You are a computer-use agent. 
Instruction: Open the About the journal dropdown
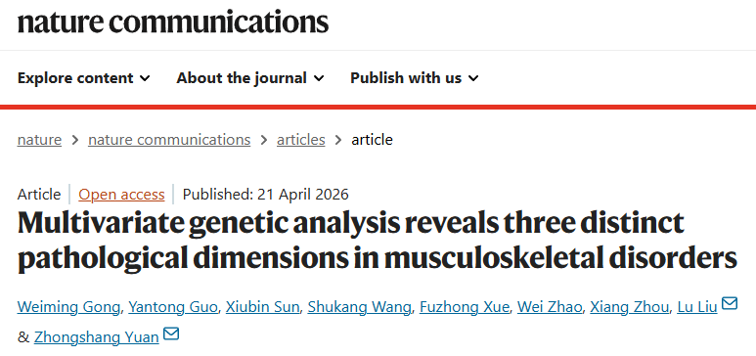(250, 77)
